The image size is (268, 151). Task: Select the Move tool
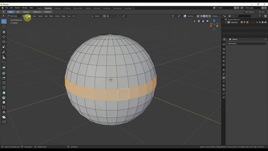(x=4, y=36)
